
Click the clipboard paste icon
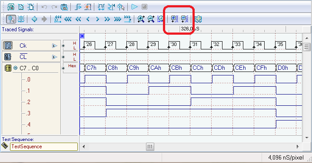64,7
